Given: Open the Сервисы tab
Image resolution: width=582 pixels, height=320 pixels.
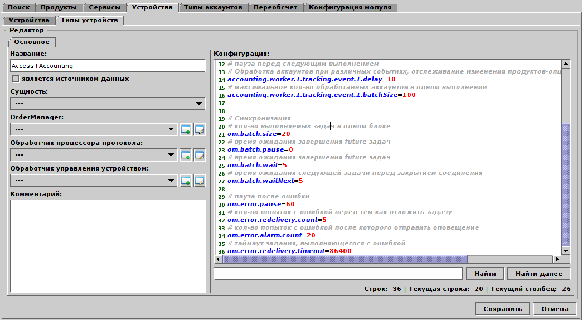Looking at the screenshot, I should [104, 7].
